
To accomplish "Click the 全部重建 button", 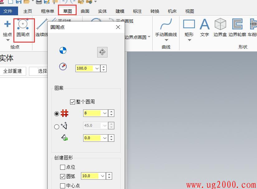I will coord(12,71).
